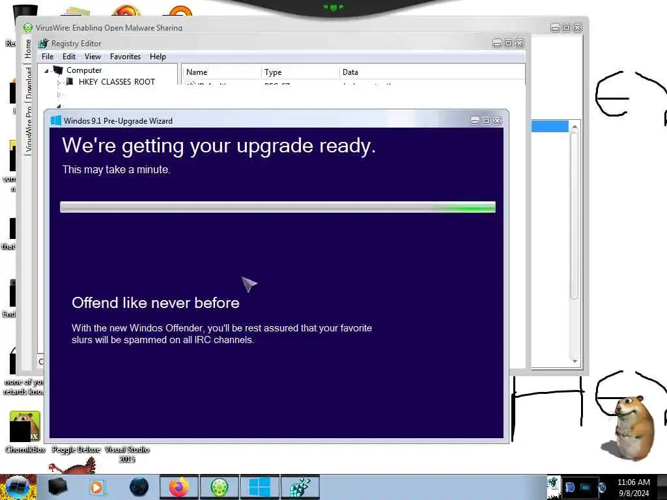
Task: Switch to the Windows logo taskbar button
Action: 260,487
